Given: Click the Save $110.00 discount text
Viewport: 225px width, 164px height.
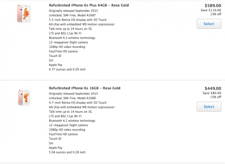Looking at the screenshot, I should 211,10.
